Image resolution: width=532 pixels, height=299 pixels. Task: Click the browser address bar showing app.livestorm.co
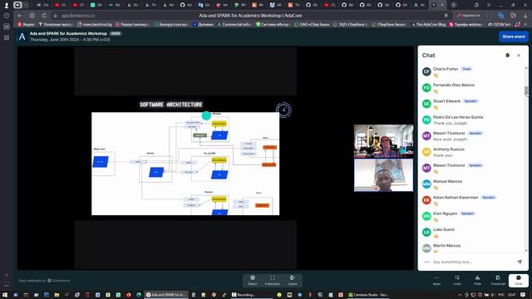tap(78, 16)
